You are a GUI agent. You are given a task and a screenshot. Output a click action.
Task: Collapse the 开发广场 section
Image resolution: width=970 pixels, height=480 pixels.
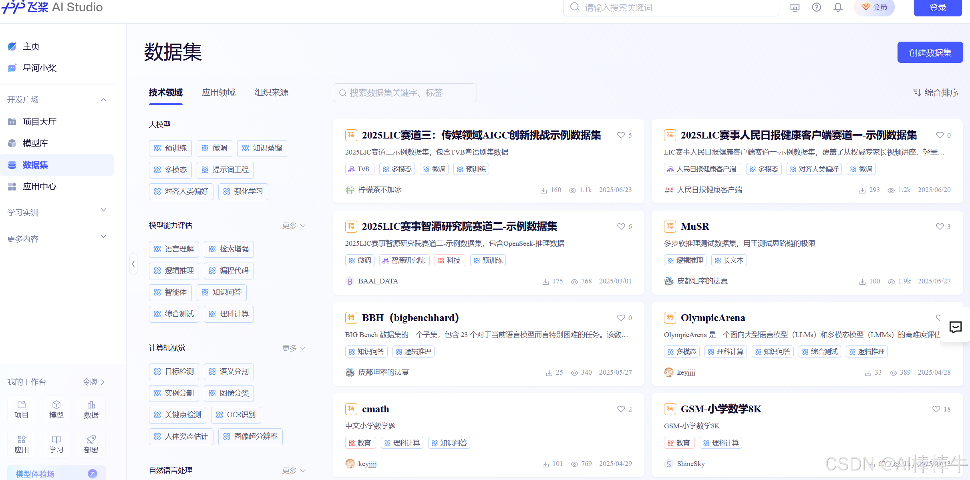[x=103, y=100]
